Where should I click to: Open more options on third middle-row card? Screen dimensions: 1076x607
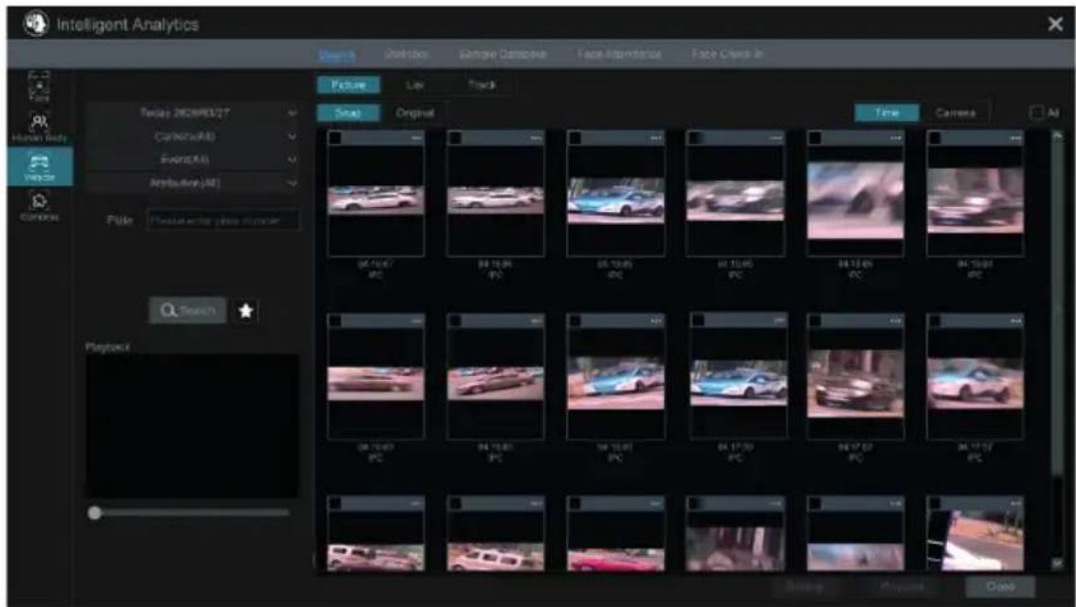657,321
